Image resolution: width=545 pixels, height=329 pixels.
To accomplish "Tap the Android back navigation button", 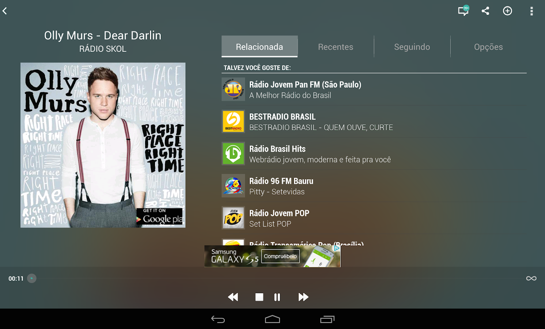I will click(x=218, y=319).
